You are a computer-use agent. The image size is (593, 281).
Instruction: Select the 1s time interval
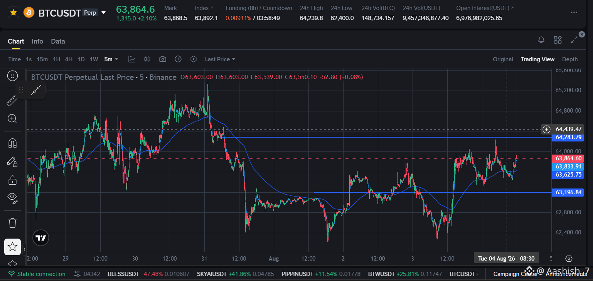pyautogui.click(x=29, y=59)
